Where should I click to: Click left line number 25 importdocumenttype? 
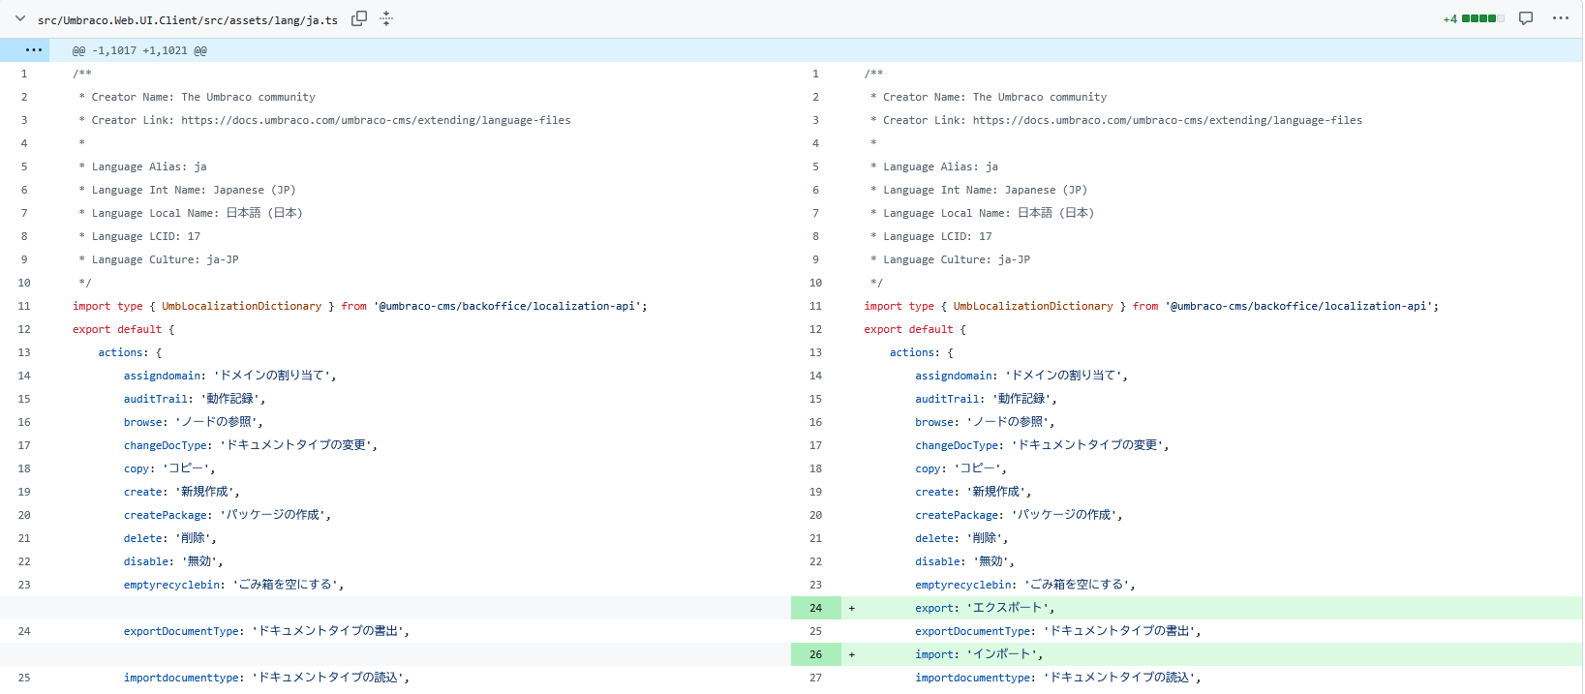click(x=24, y=678)
